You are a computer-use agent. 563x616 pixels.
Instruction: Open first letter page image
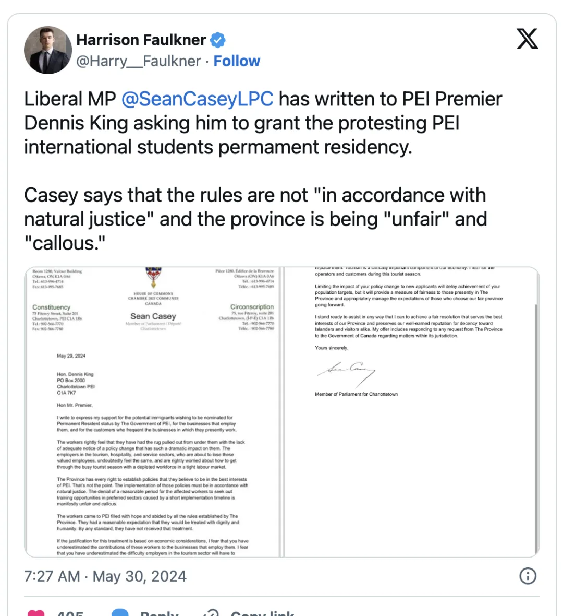[153, 412]
